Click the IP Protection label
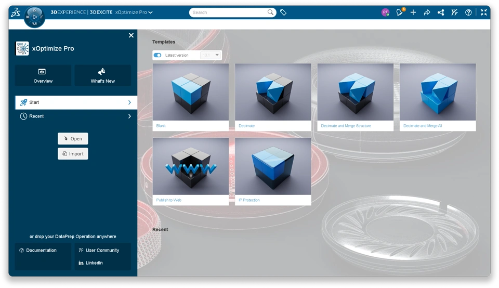This screenshot has height=288, width=499. tap(249, 200)
